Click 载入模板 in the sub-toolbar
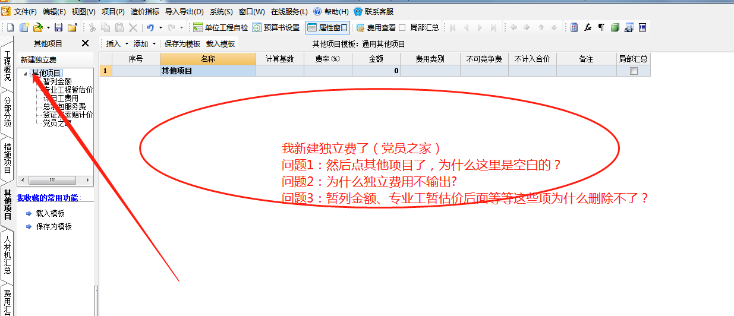The image size is (734, 316). tap(220, 44)
